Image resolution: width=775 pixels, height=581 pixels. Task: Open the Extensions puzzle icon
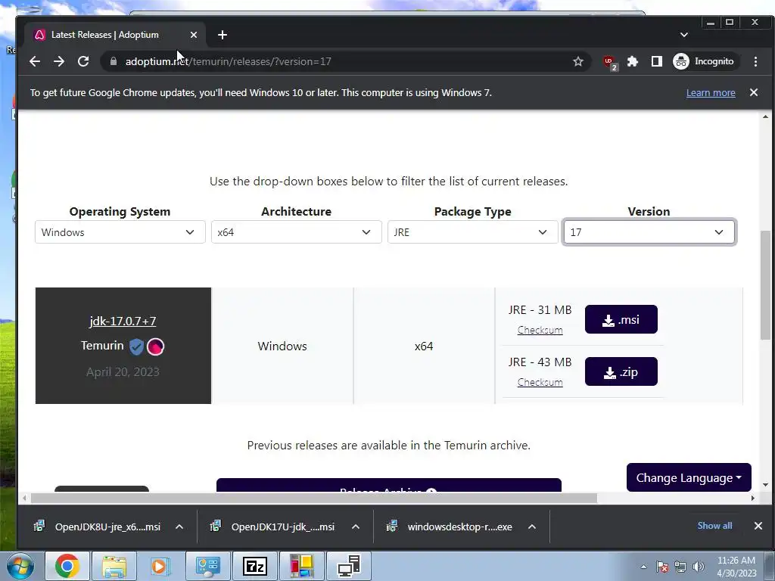[632, 61]
